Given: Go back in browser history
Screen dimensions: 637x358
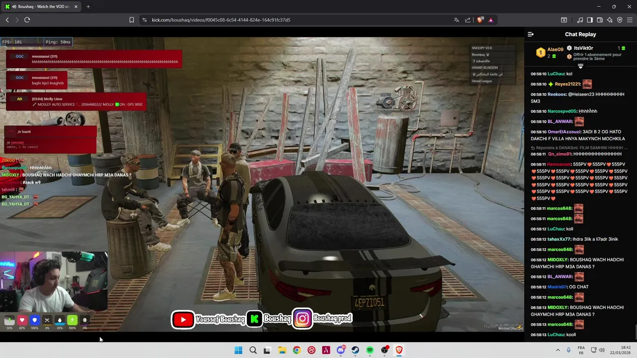Looking at the screenshot, I should click(x=7, y=20).
